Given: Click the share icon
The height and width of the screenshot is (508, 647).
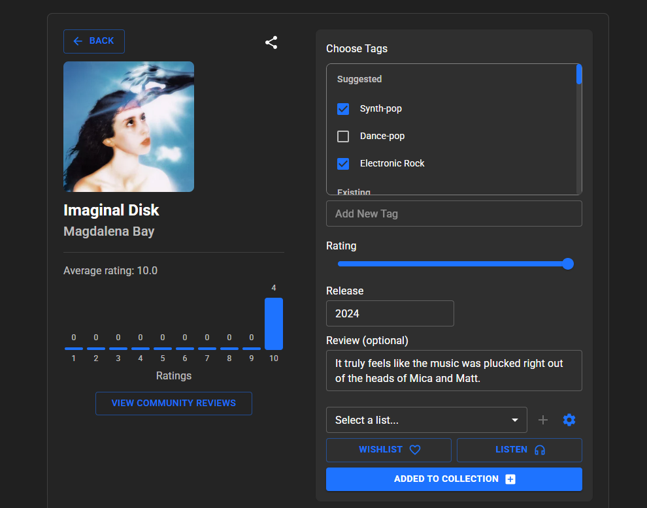Looking at the screenshot, I should tap(271, 42).
